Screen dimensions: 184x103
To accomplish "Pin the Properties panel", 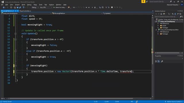I will click(180, 56).
